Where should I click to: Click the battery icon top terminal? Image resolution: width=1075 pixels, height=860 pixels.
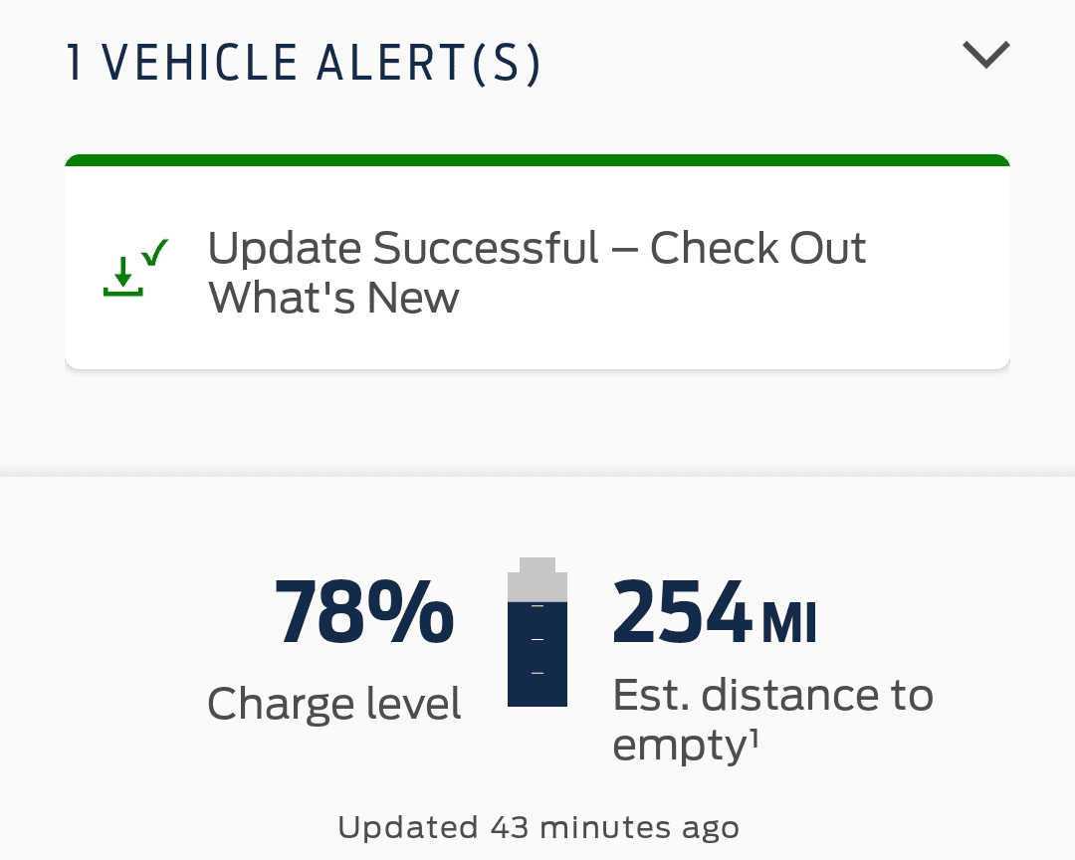[537, 563]
